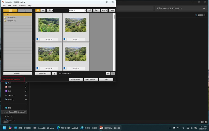This screenshot has width=209, height=131.
Task: Open the Windows Start menu
Action: point(4,128)
